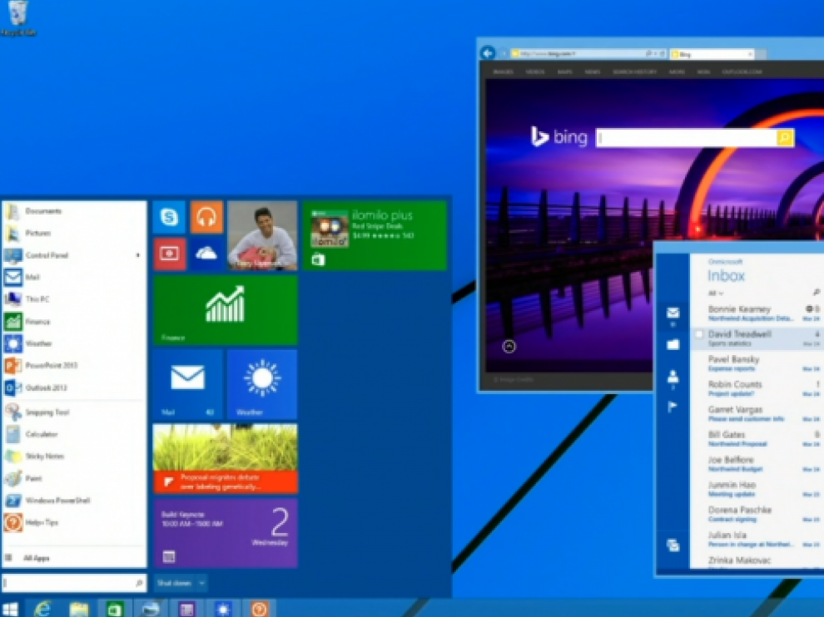Image resolution: width=824 pixels, height=617 pixels.
Task: Launch Windows PowerShell from Start menu
Action: coord(73,501)
